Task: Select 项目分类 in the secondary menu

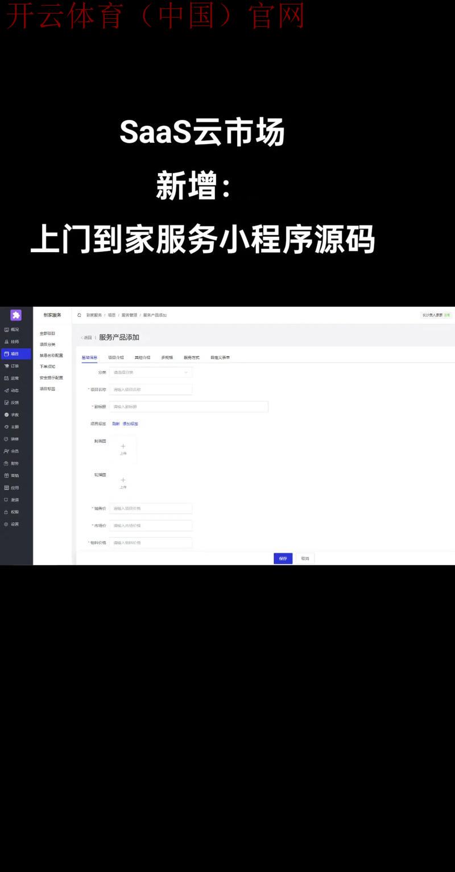Action: pos(48,344)
